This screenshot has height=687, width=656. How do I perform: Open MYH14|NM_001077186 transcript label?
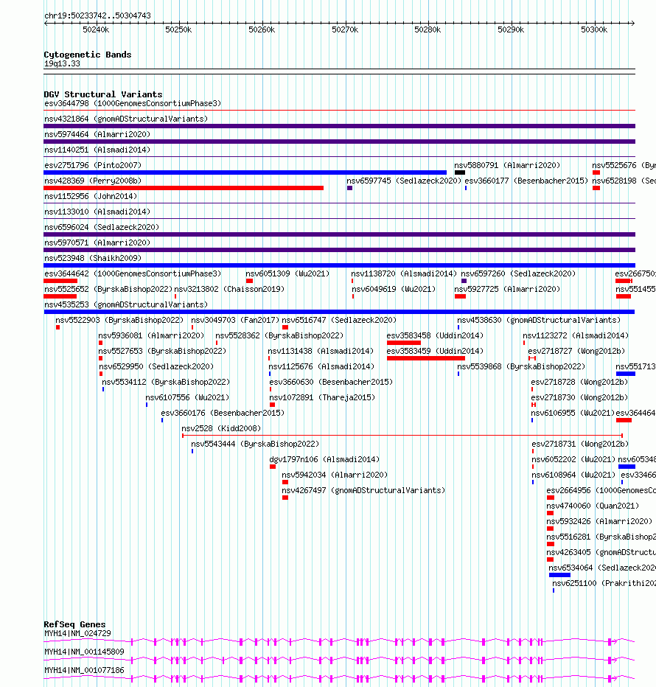click(x=84, y=670)
